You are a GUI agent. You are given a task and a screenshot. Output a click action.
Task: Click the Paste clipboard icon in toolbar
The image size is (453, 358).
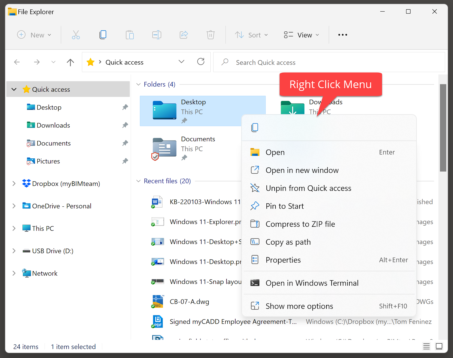click(130, 35)
